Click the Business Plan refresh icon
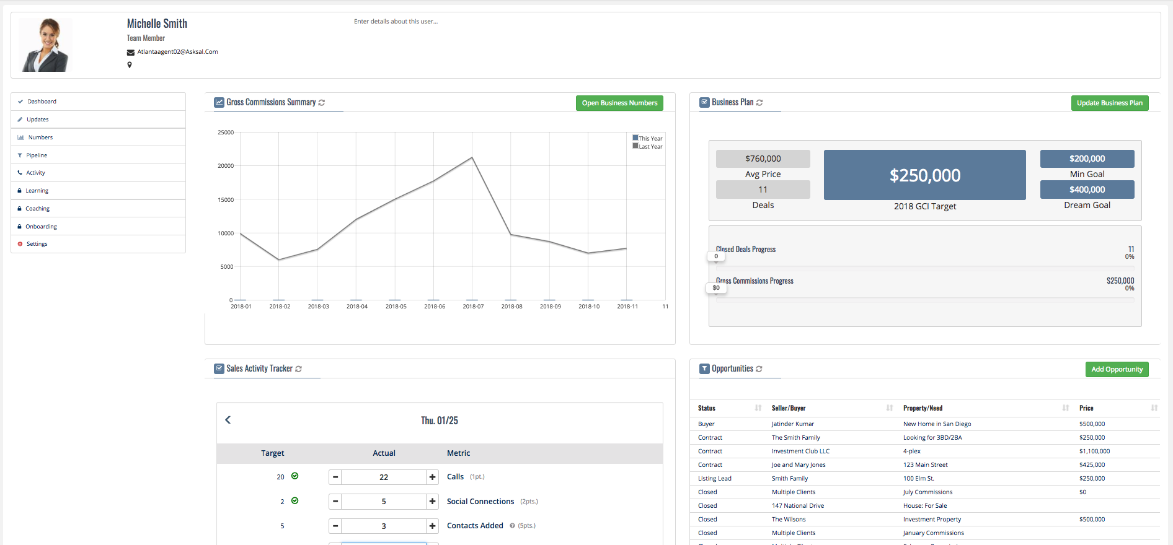 click(x=759, y=103)
